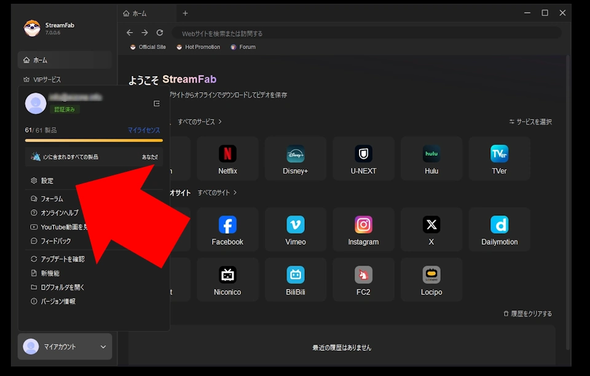The height and width of the screenshot is (376, 590).
Task: Open the TVer downloader
Action: (499, 158)
